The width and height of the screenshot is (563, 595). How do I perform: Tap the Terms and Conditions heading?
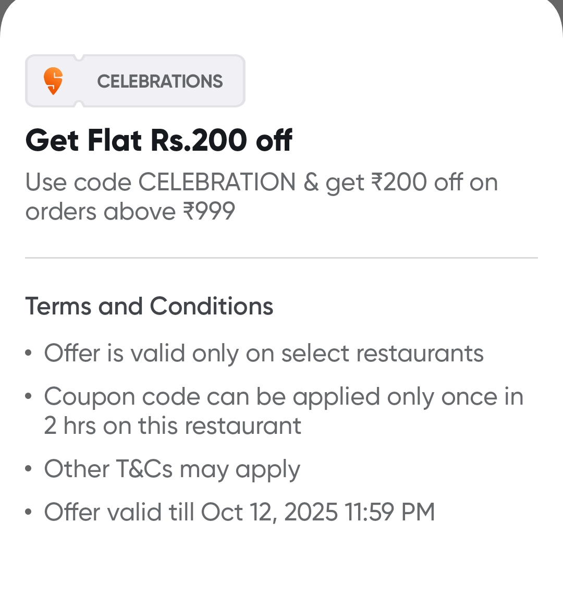(149, 306)
